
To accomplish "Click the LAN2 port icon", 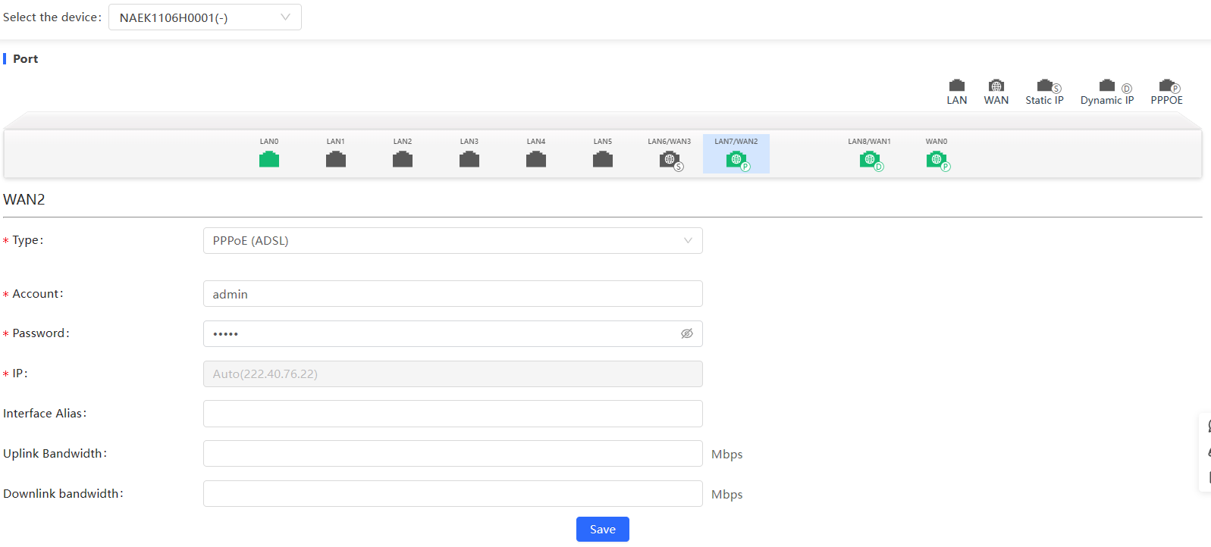I will tap(403, 159).
